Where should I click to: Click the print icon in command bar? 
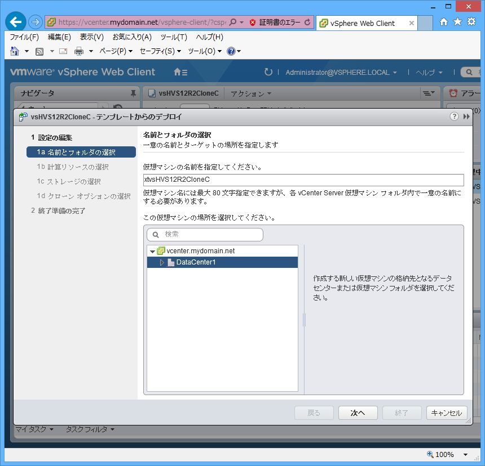[x=79, y=51]
